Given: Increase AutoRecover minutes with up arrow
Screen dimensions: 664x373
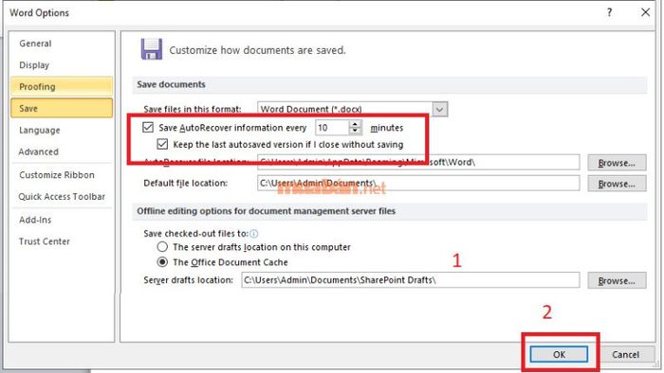Looking at the screenshot, I should (x=355, y=124).
